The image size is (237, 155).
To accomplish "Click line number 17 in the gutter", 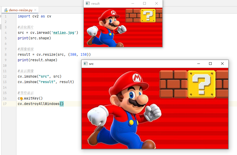I will (x=5, y=104).
